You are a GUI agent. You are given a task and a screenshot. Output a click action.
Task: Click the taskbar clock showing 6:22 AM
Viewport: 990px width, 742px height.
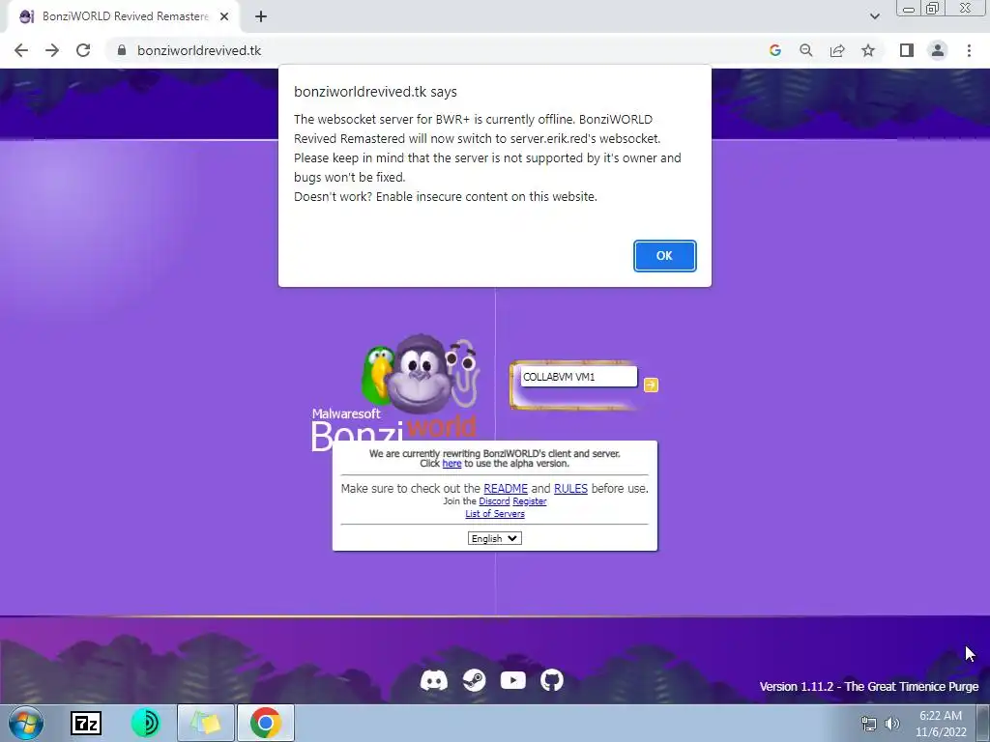pyautogui.click(x=941, y=724)
